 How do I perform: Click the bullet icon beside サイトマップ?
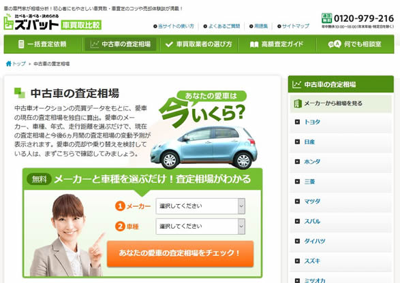pos(279,27)
